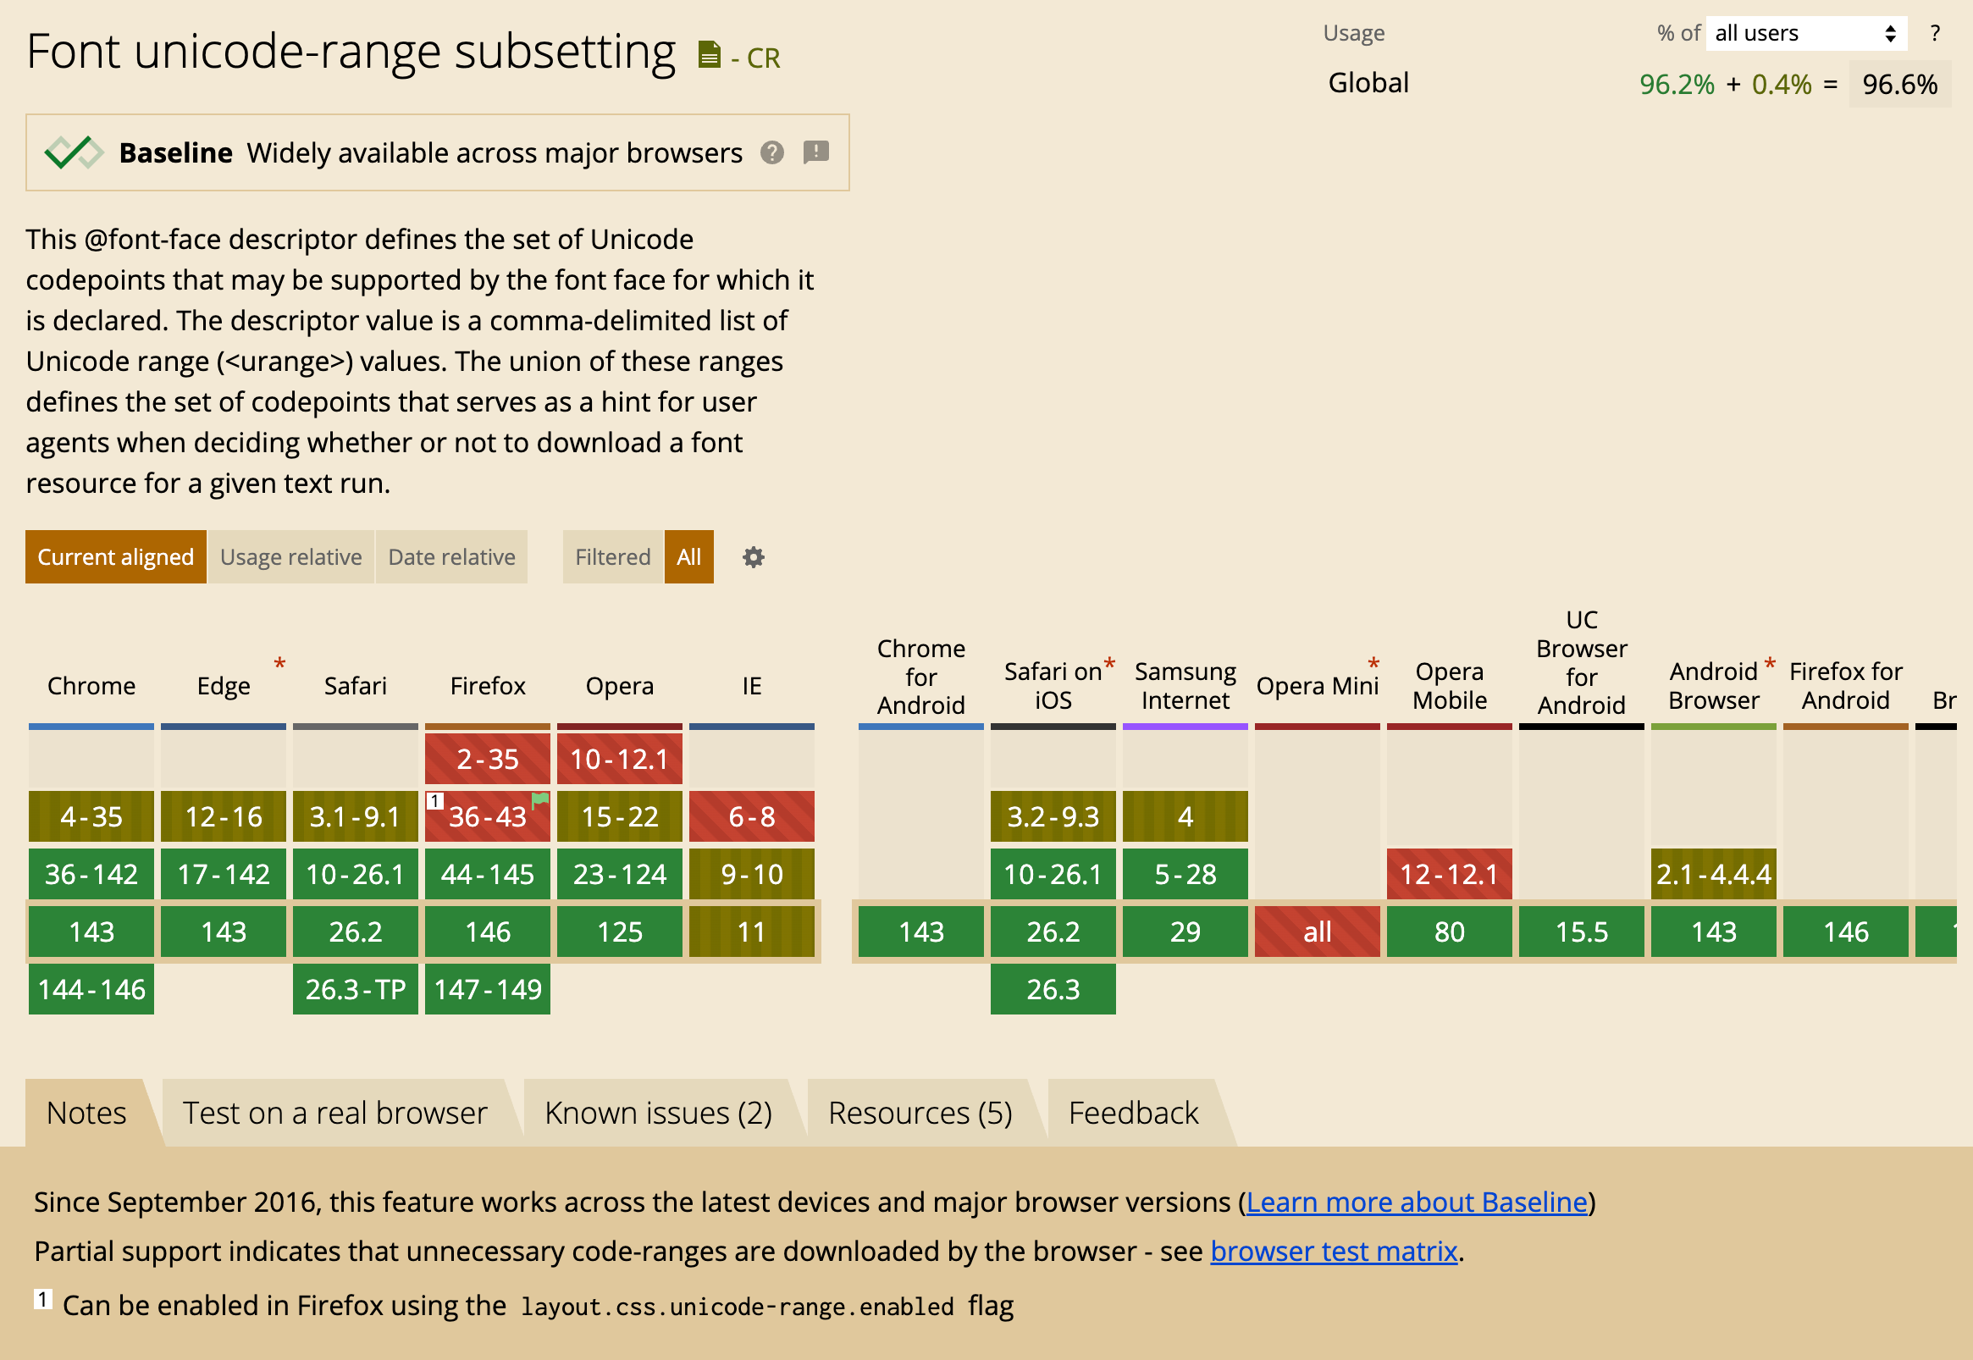Click the asterisk next to Edge
This screenshot has height=1360, width=1973.
click(279, 663)
